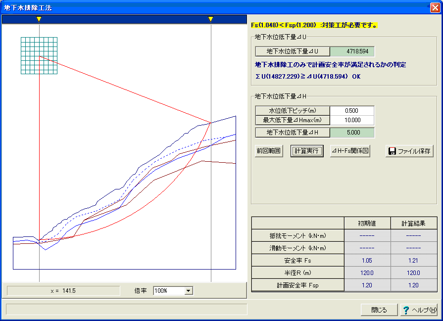Click the 安全率 Fs calculated value 1.21
The image size is (443, 321).
coord(413,261)
